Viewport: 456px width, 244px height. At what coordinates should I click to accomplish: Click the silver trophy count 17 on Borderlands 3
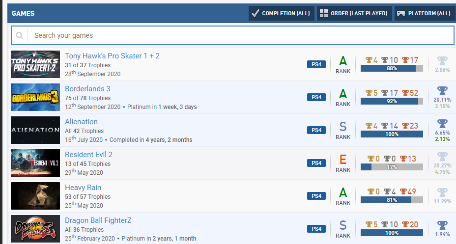click(389, 93)
